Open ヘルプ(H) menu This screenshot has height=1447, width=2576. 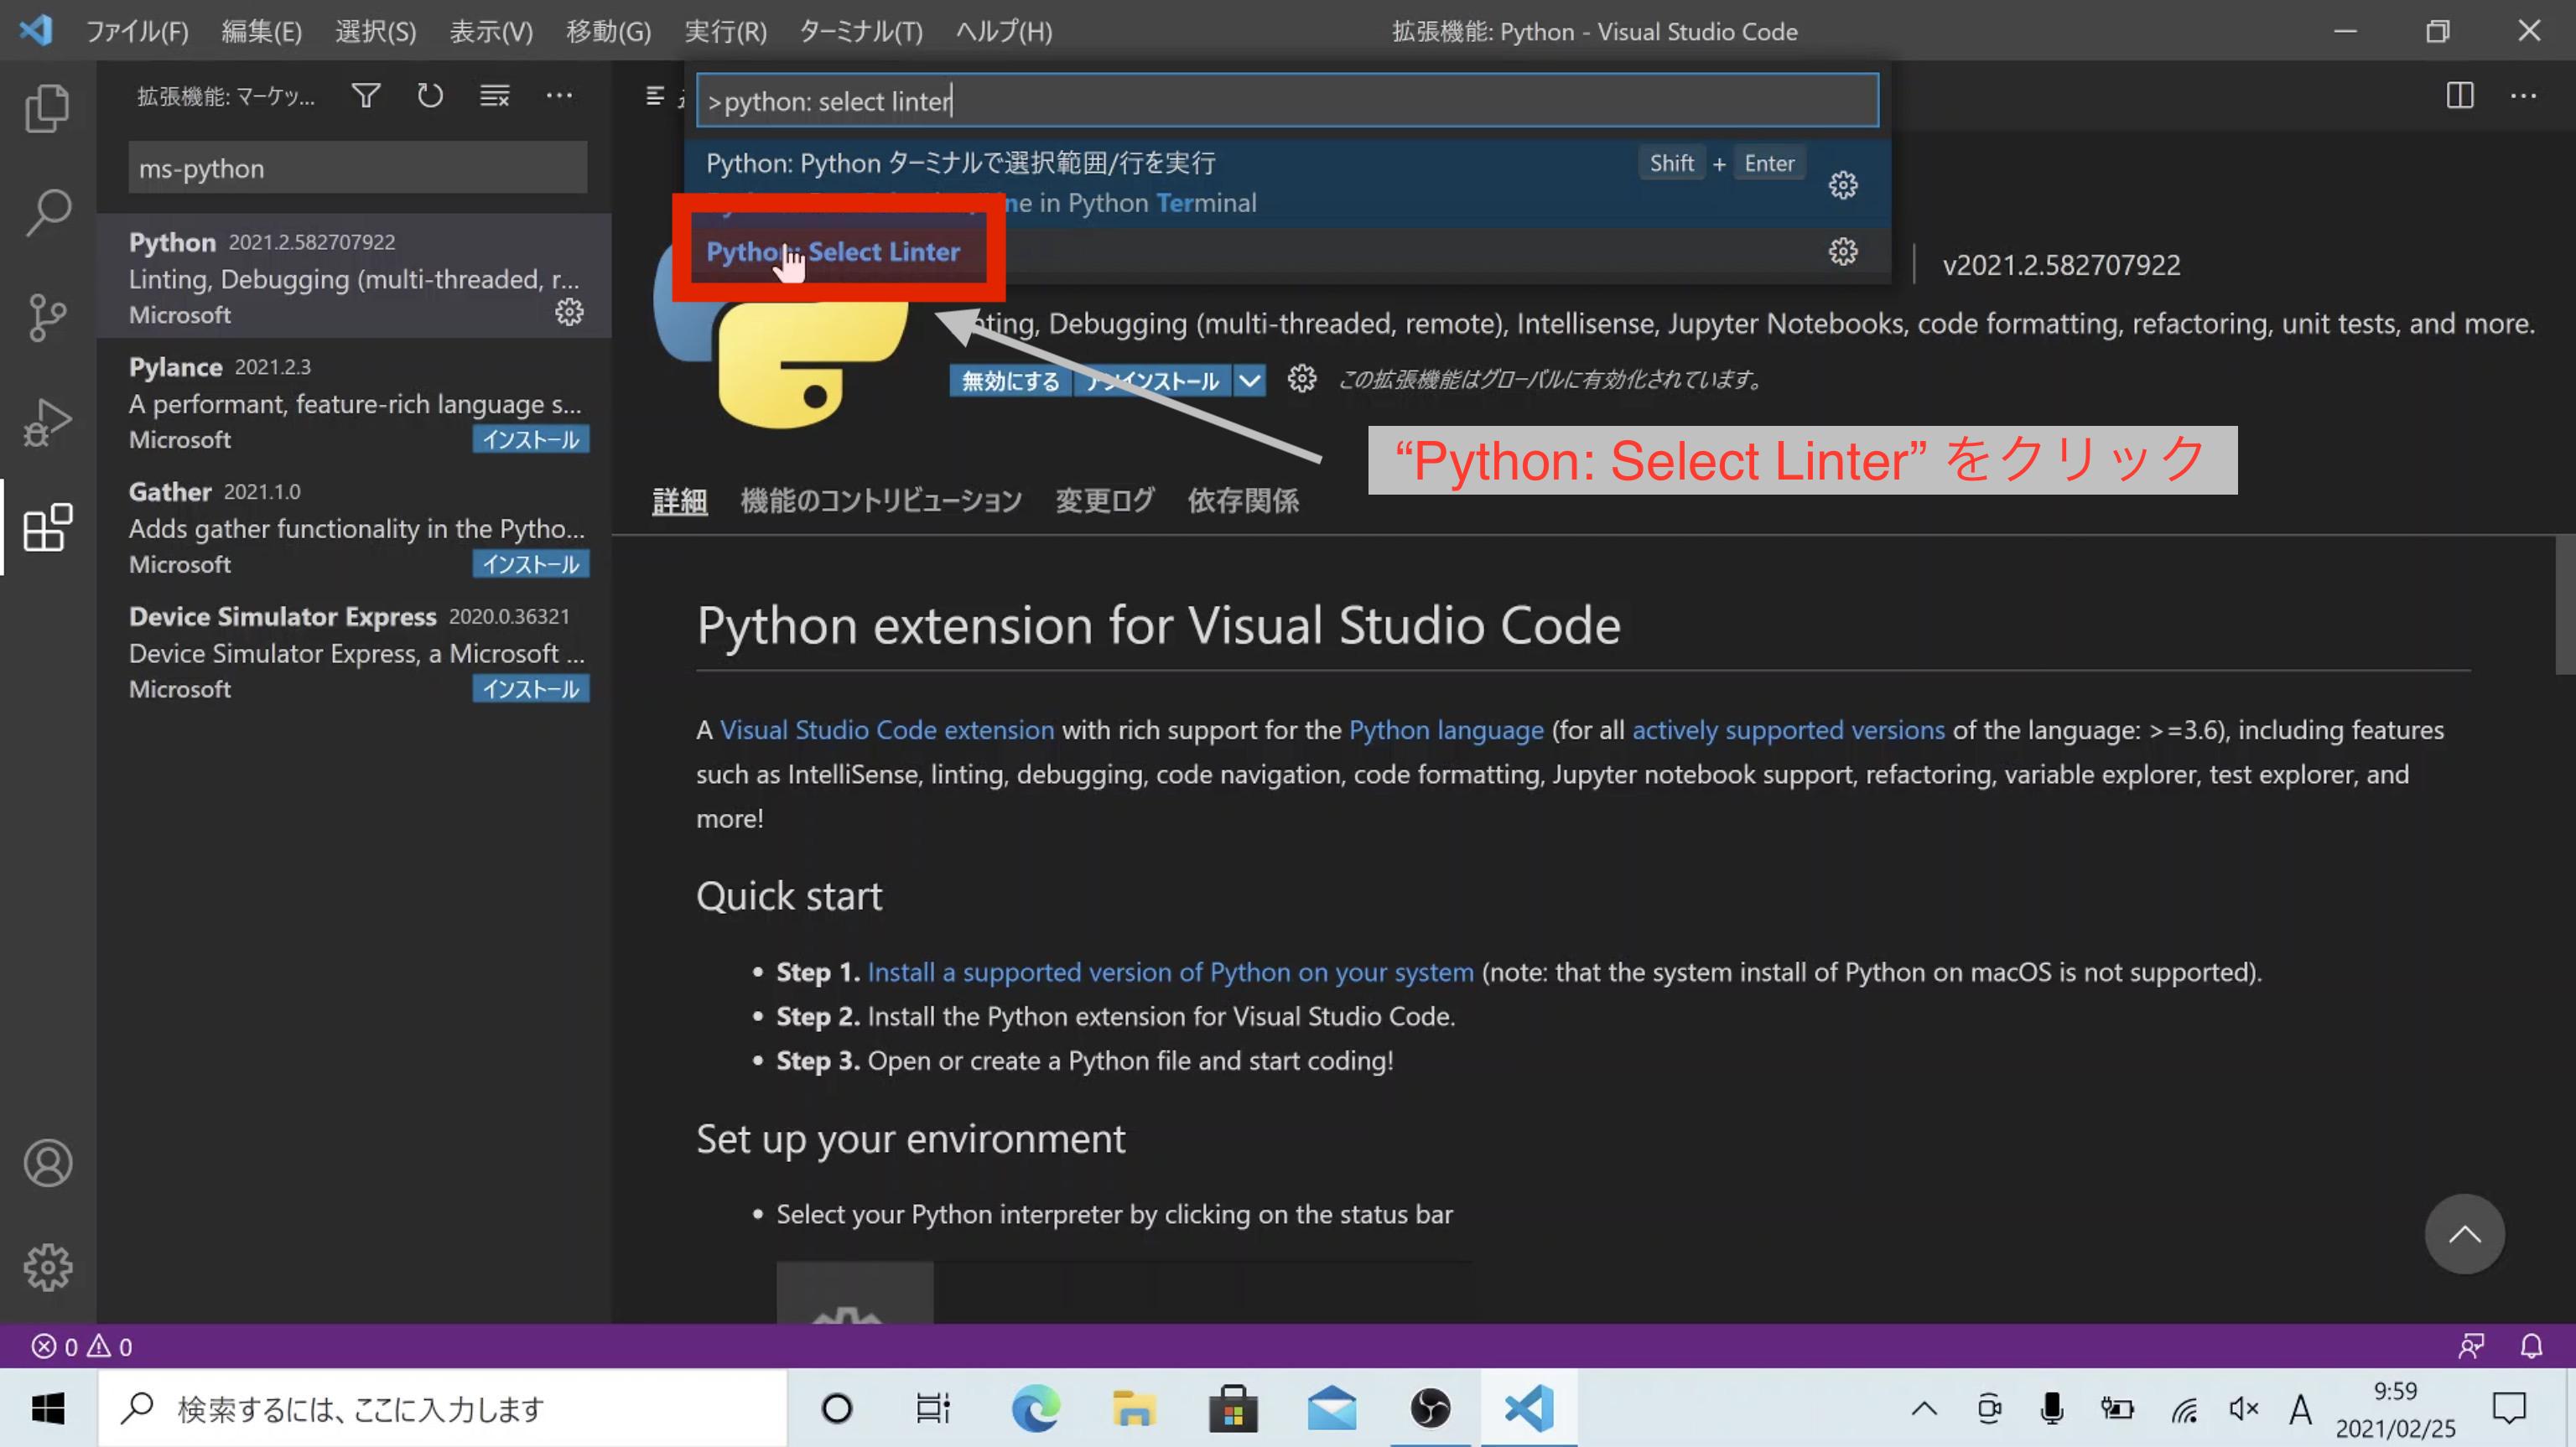(x=1003, y=31)
